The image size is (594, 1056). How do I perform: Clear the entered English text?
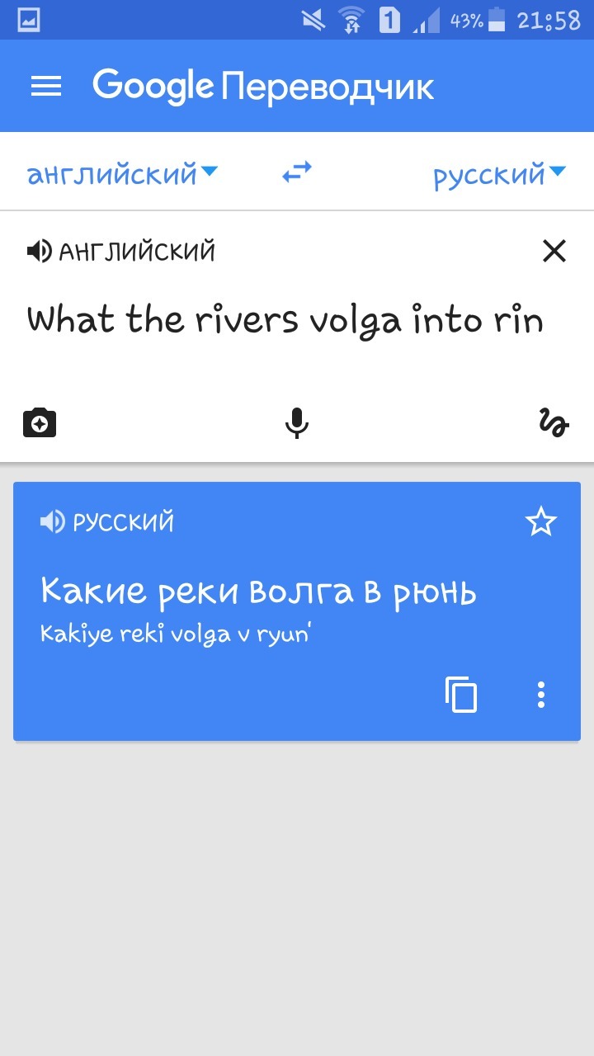pyautogui.click(x=554, y=251)
